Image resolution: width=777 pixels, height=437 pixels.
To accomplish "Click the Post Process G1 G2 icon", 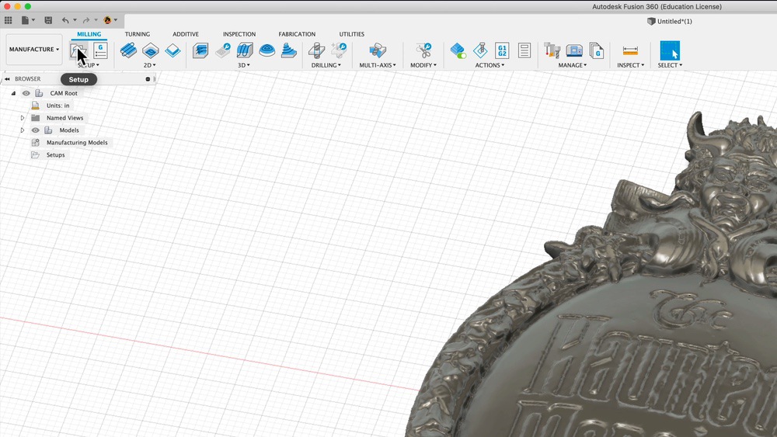I will pos(502,50).
